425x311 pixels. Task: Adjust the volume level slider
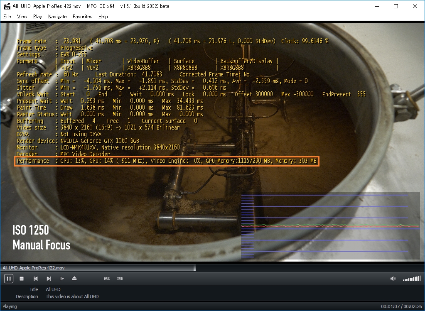pos(412,279)
